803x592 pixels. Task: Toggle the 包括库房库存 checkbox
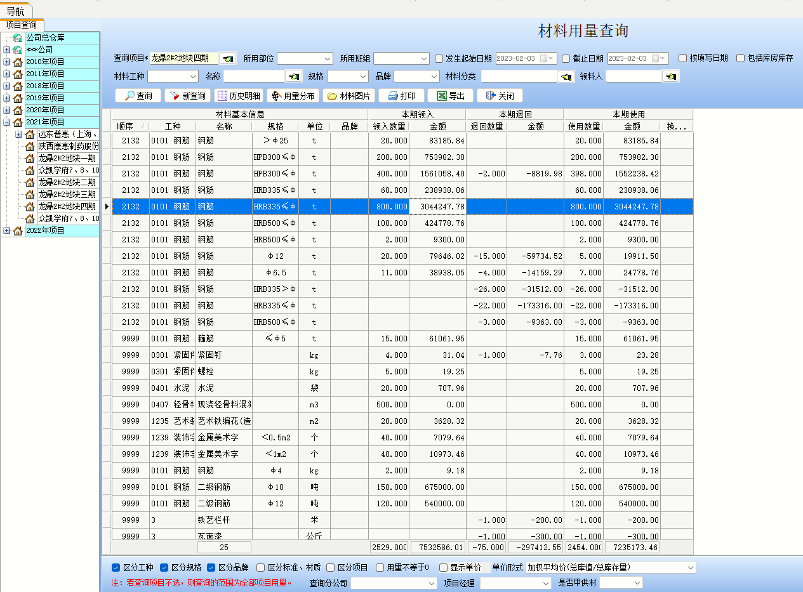pyautogui.click(x=740, y=58)
